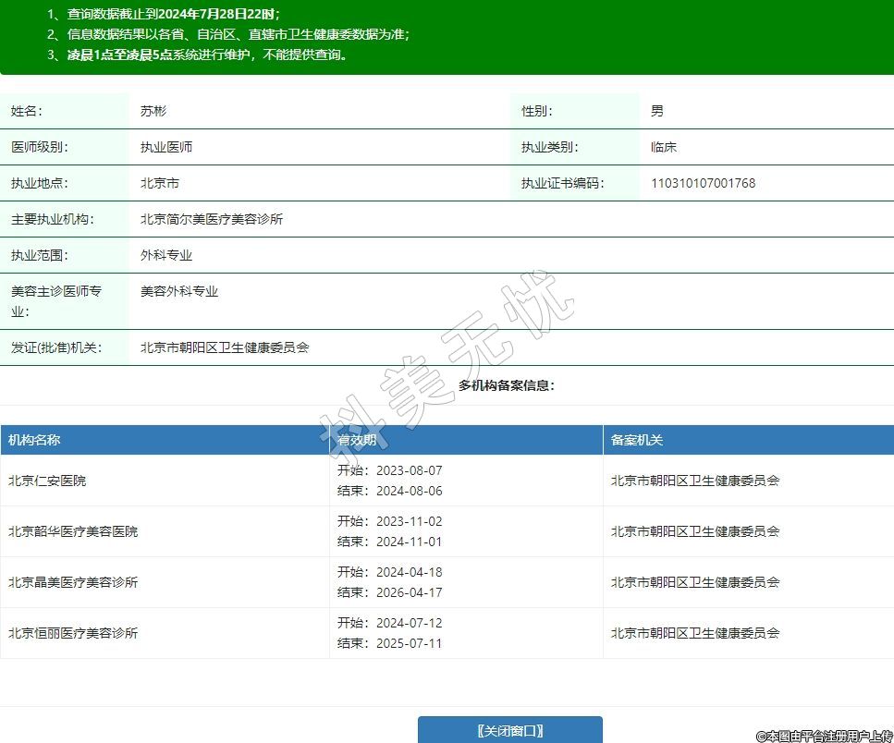
Task: Click the 多机构备案信息 section heading
Action: 507,385
